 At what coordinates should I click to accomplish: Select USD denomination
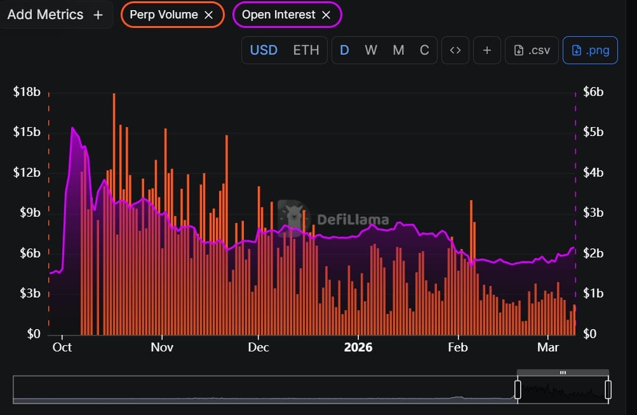264,50
